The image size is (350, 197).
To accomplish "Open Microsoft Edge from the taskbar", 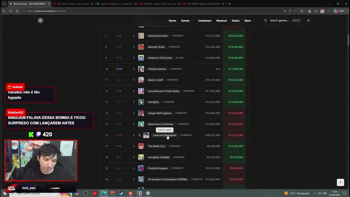I will 104,193.
